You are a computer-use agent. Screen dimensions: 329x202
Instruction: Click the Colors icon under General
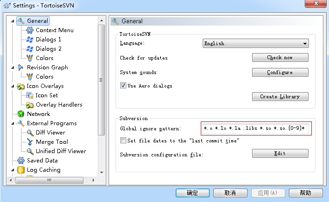(x=30, y=58)
